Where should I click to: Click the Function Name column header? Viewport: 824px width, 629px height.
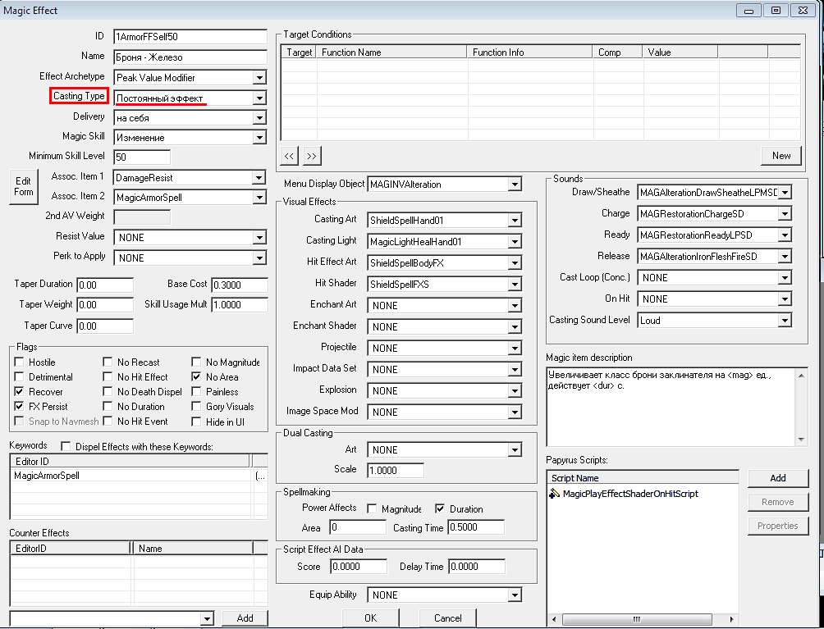(391, 52)
